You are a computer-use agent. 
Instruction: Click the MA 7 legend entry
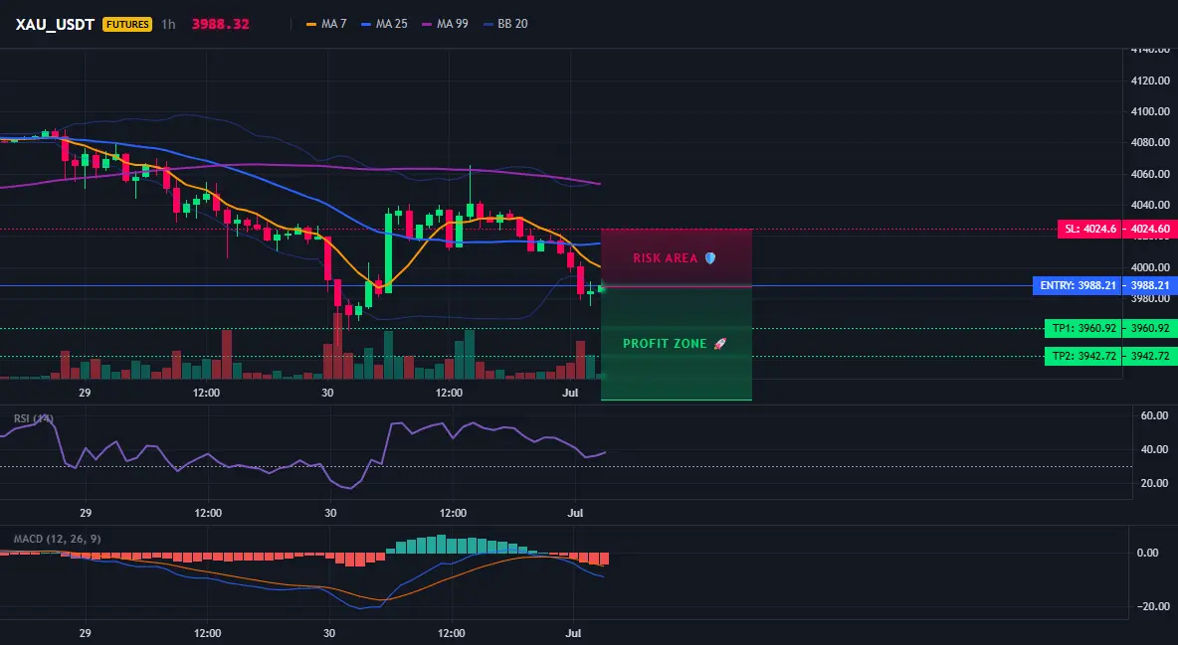pyautogui.click(x=326, y=24)
